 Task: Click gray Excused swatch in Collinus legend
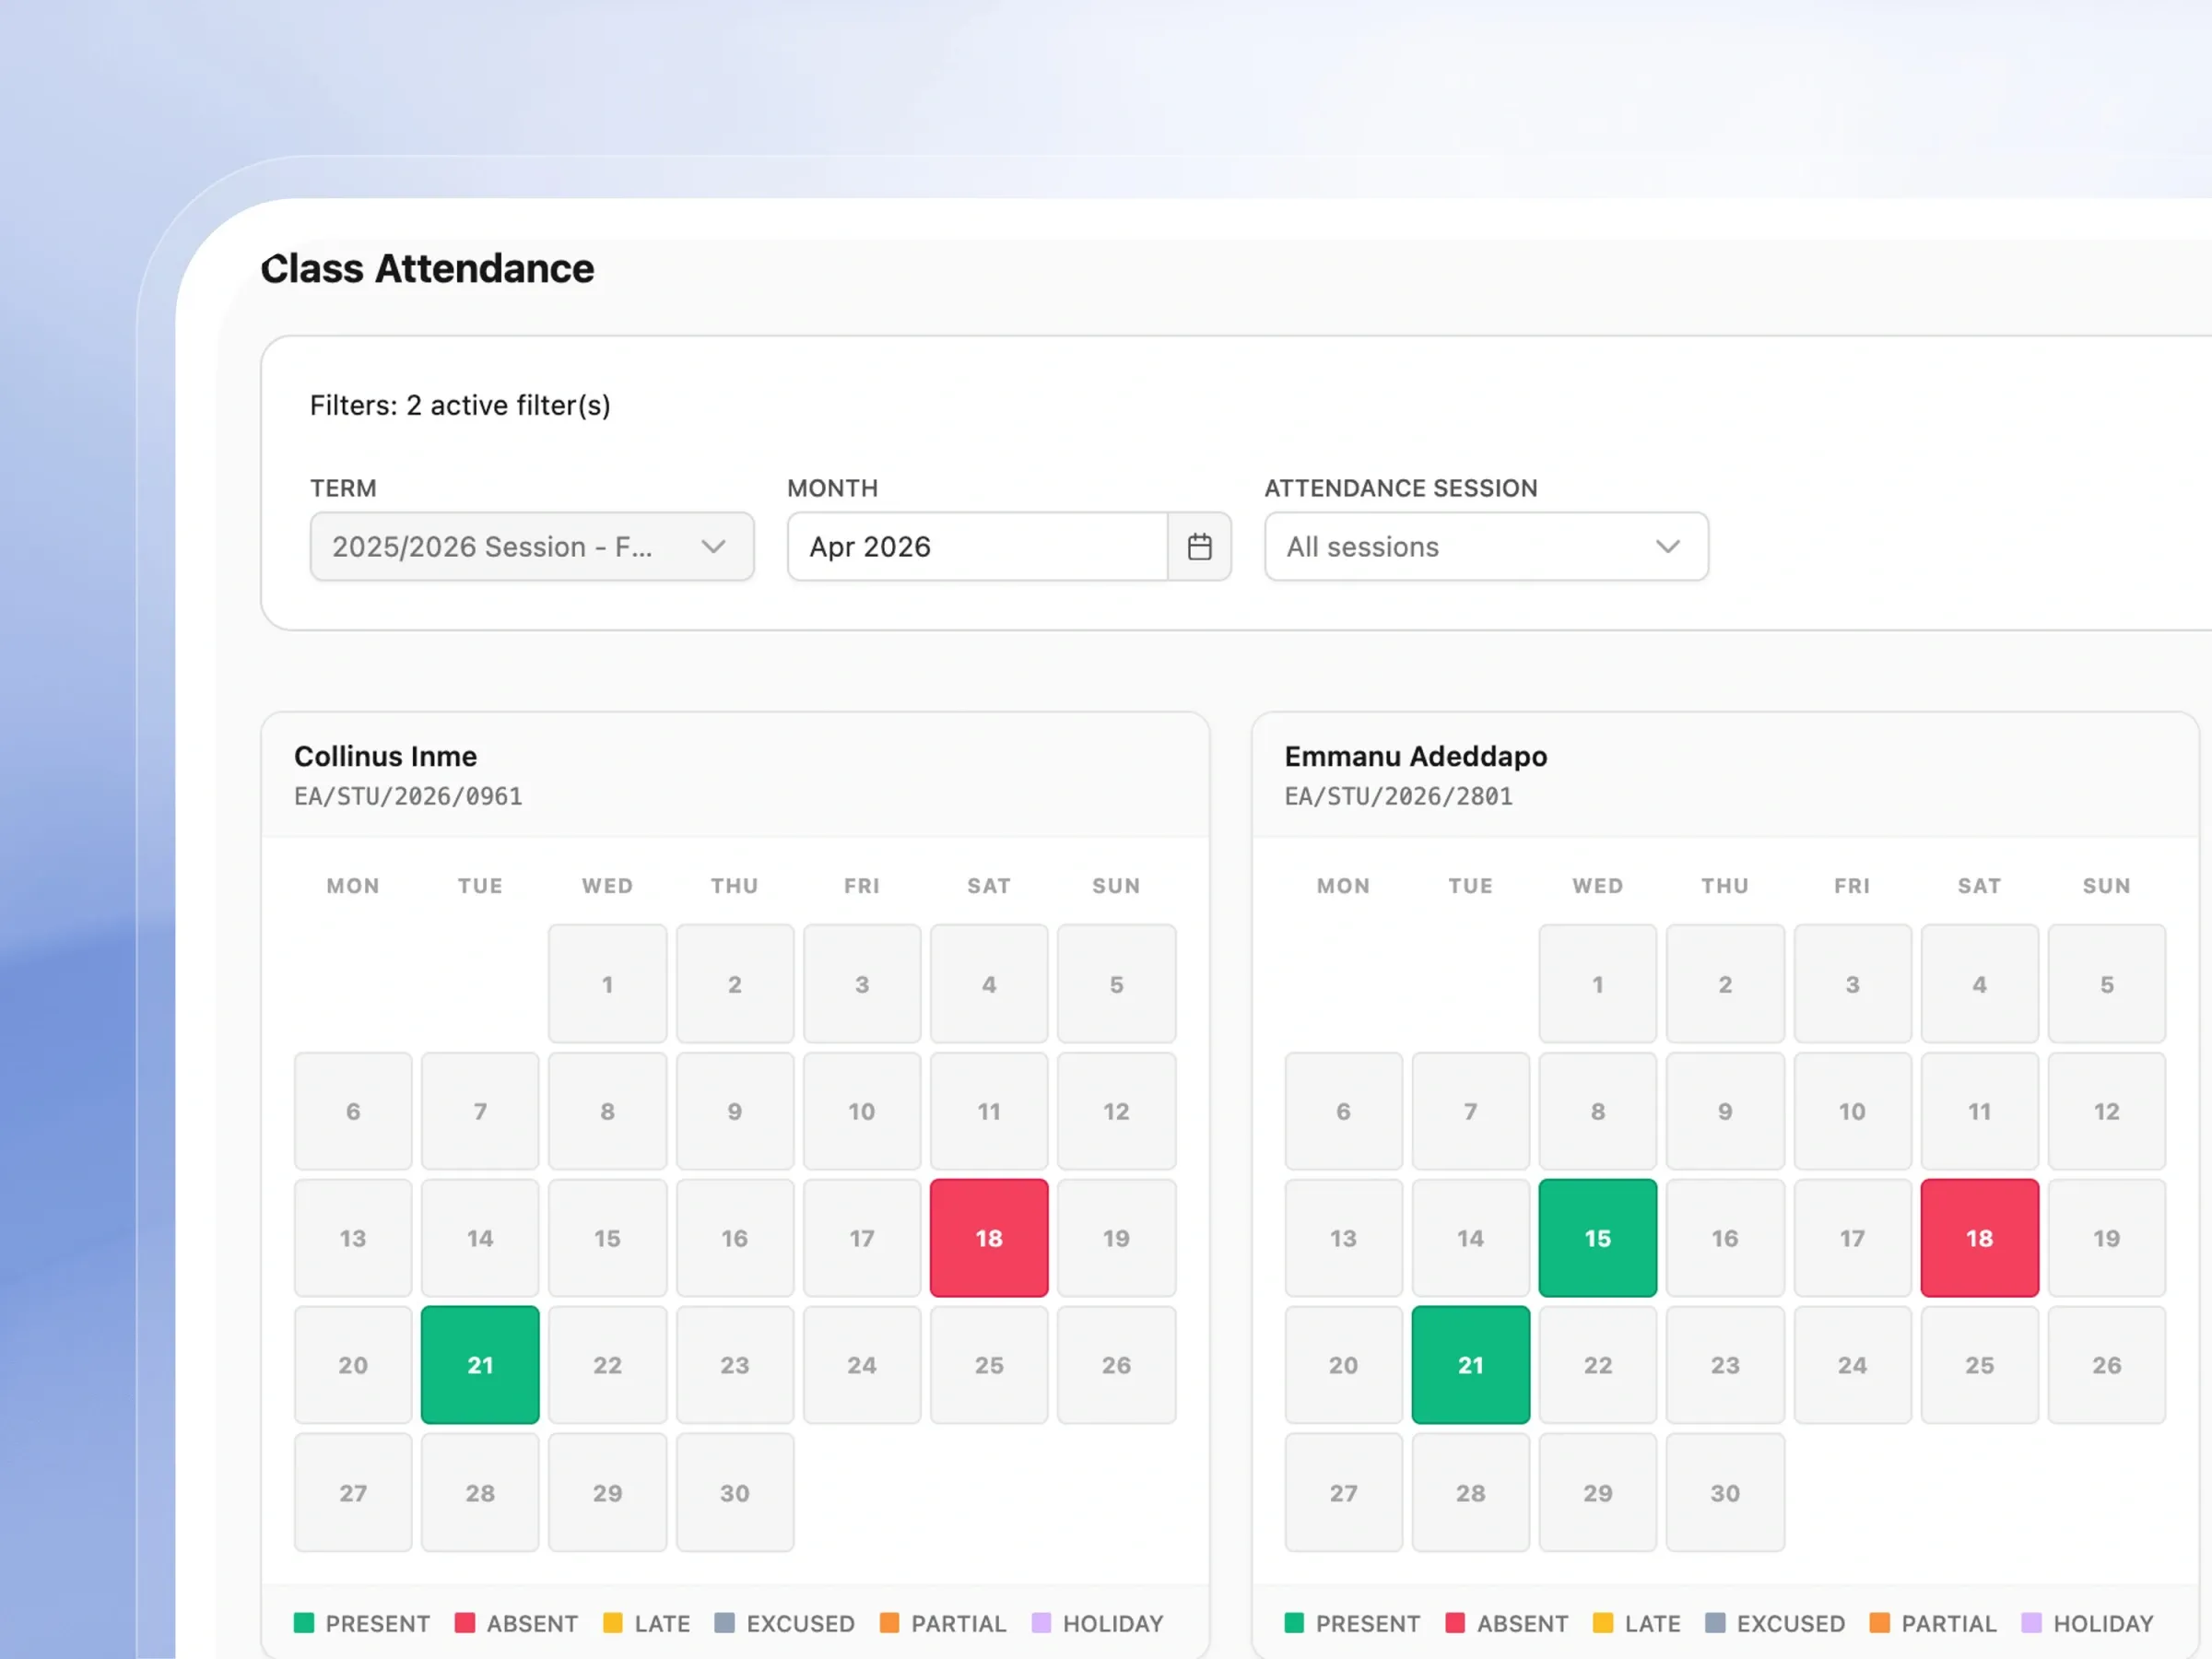(725, 1623)
